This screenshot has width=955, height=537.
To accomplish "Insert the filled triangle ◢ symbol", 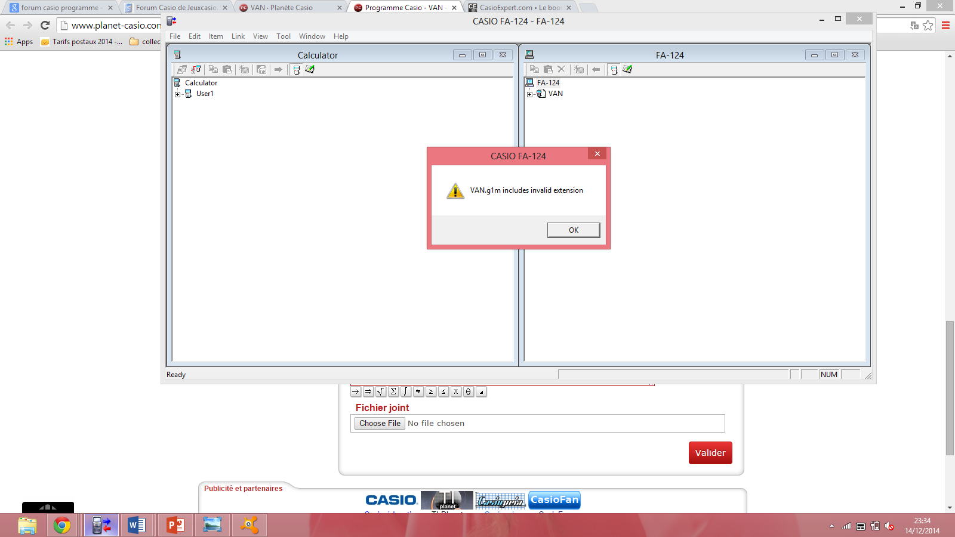I will click(x=481, y=391).
